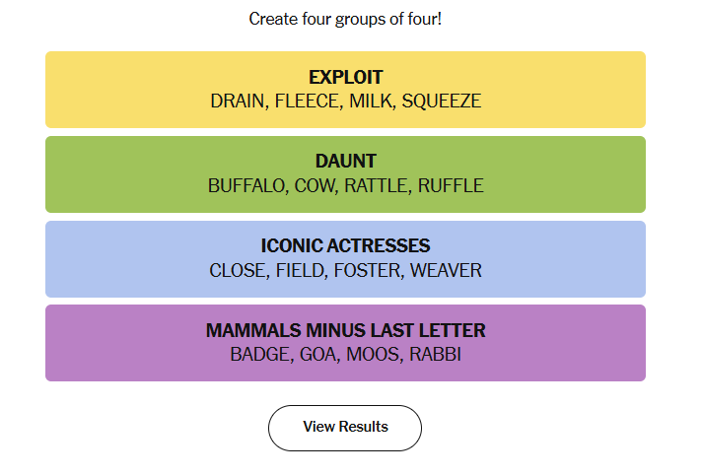Click the word DRAIN in yellow group
702x476 pixels.
click(x=237, y=101)
